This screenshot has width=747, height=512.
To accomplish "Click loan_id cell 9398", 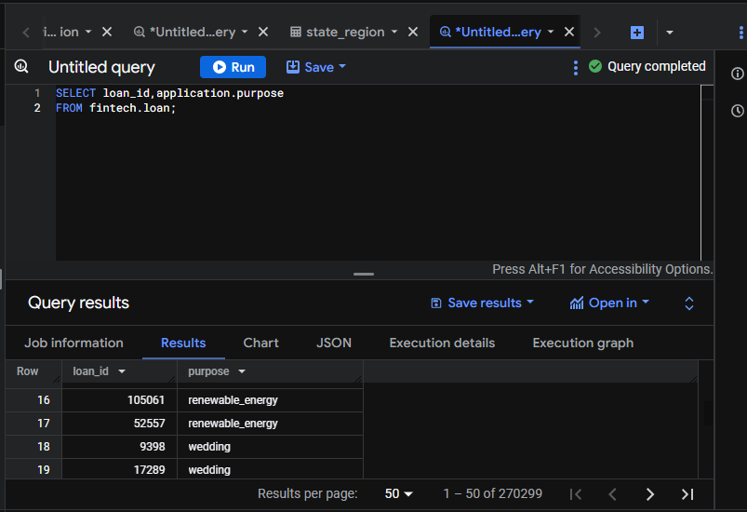I will point(119,447).
